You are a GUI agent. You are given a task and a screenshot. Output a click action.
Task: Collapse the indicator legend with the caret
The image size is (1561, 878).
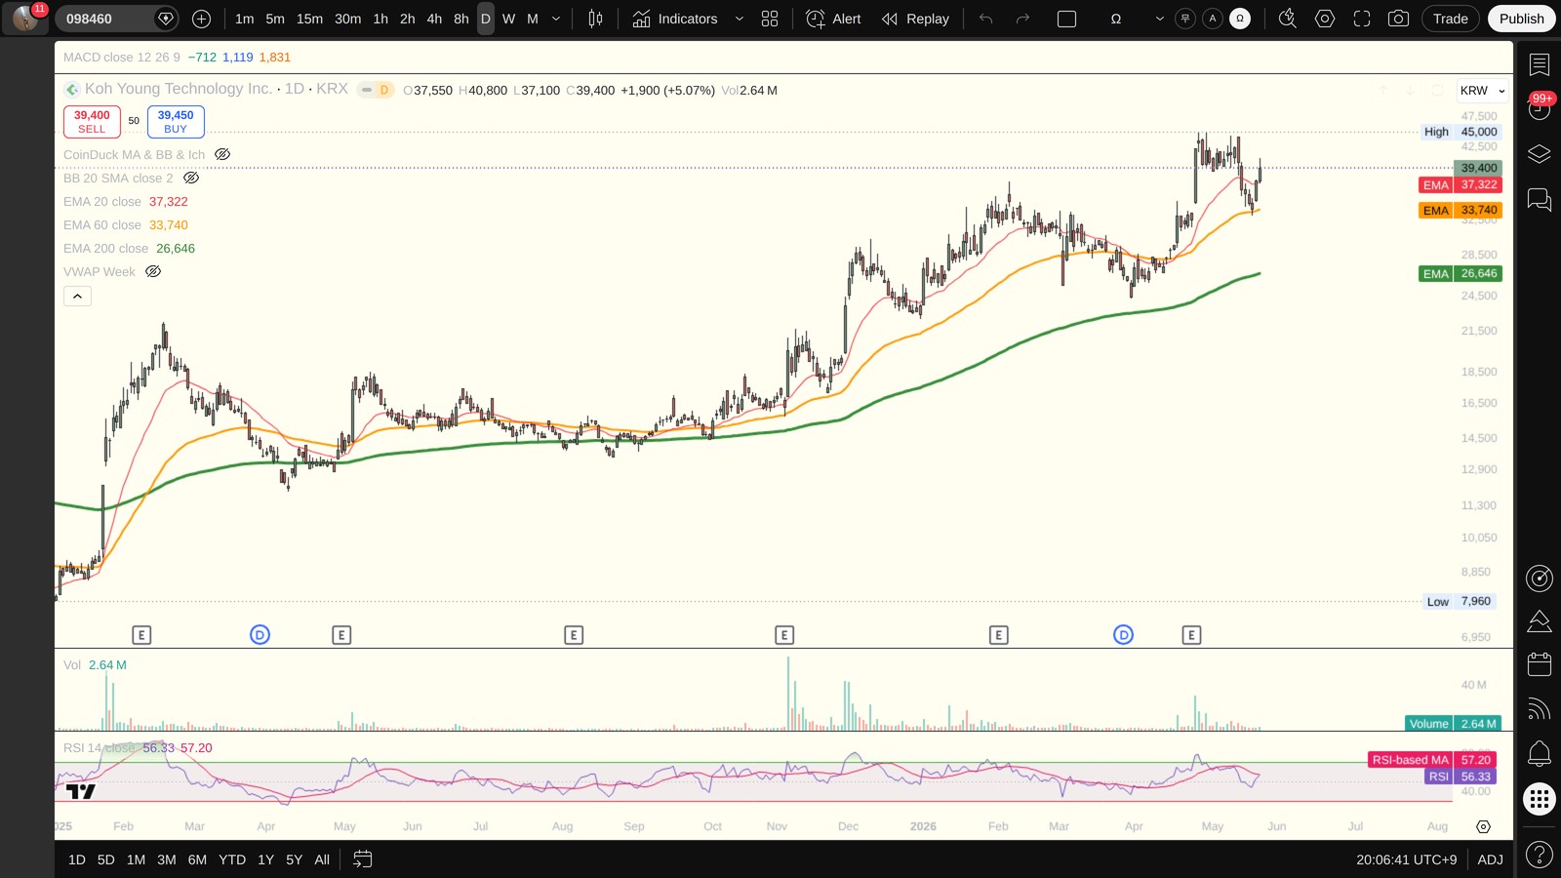point(77,296)
